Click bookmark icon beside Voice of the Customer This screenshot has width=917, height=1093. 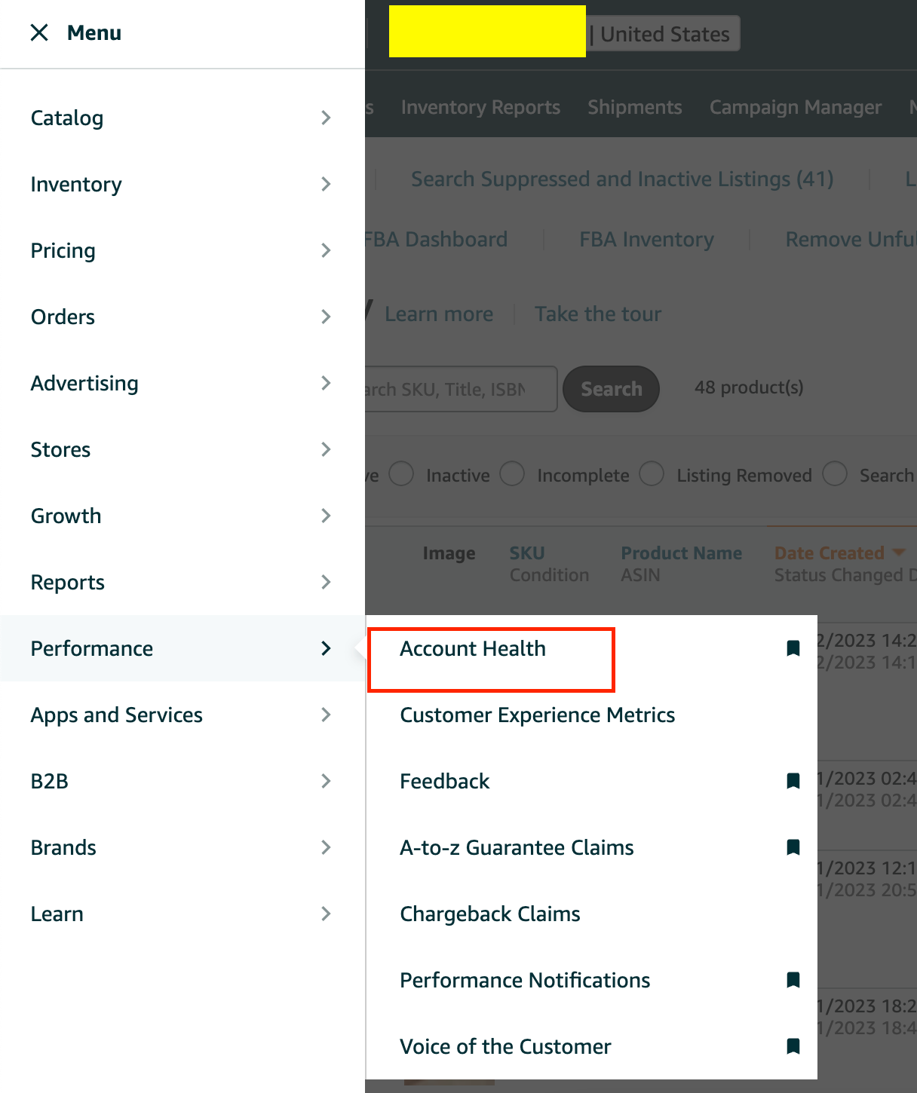tap(793, 1046)
